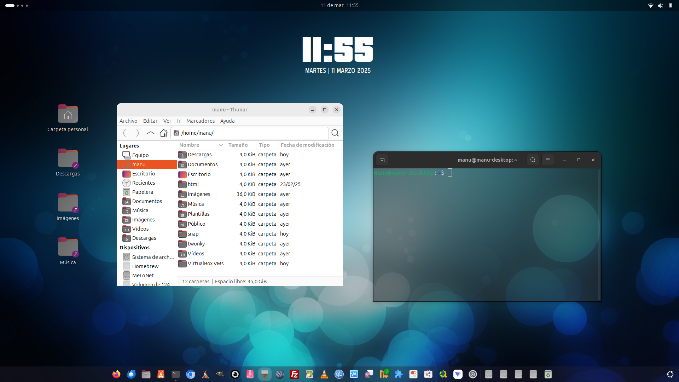
Task: Sort files by Nombre column header
Action: 201,145
